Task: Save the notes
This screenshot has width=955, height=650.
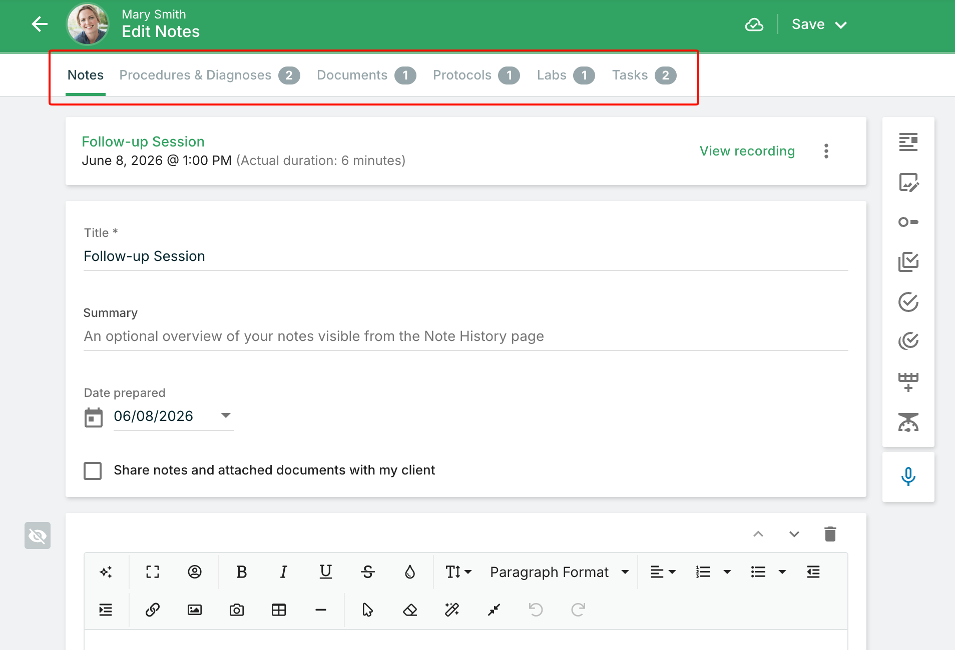Action: tap(808, 24)
